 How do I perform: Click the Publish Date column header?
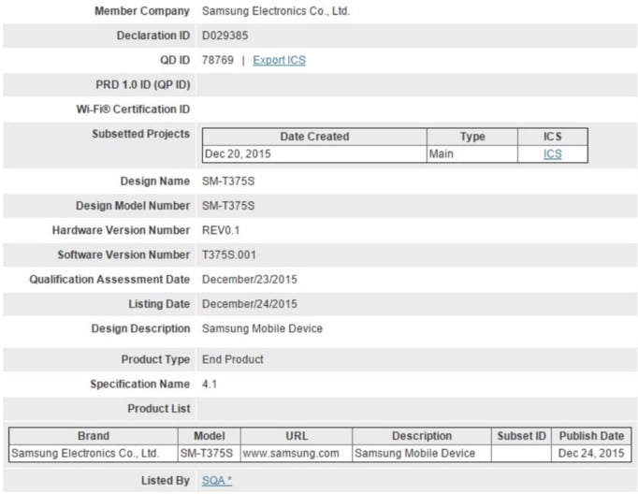click(x=591, y=436)
